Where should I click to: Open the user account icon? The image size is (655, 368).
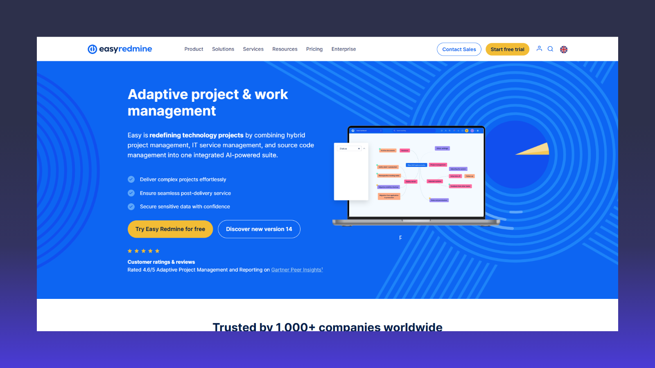tap(539, 49)
